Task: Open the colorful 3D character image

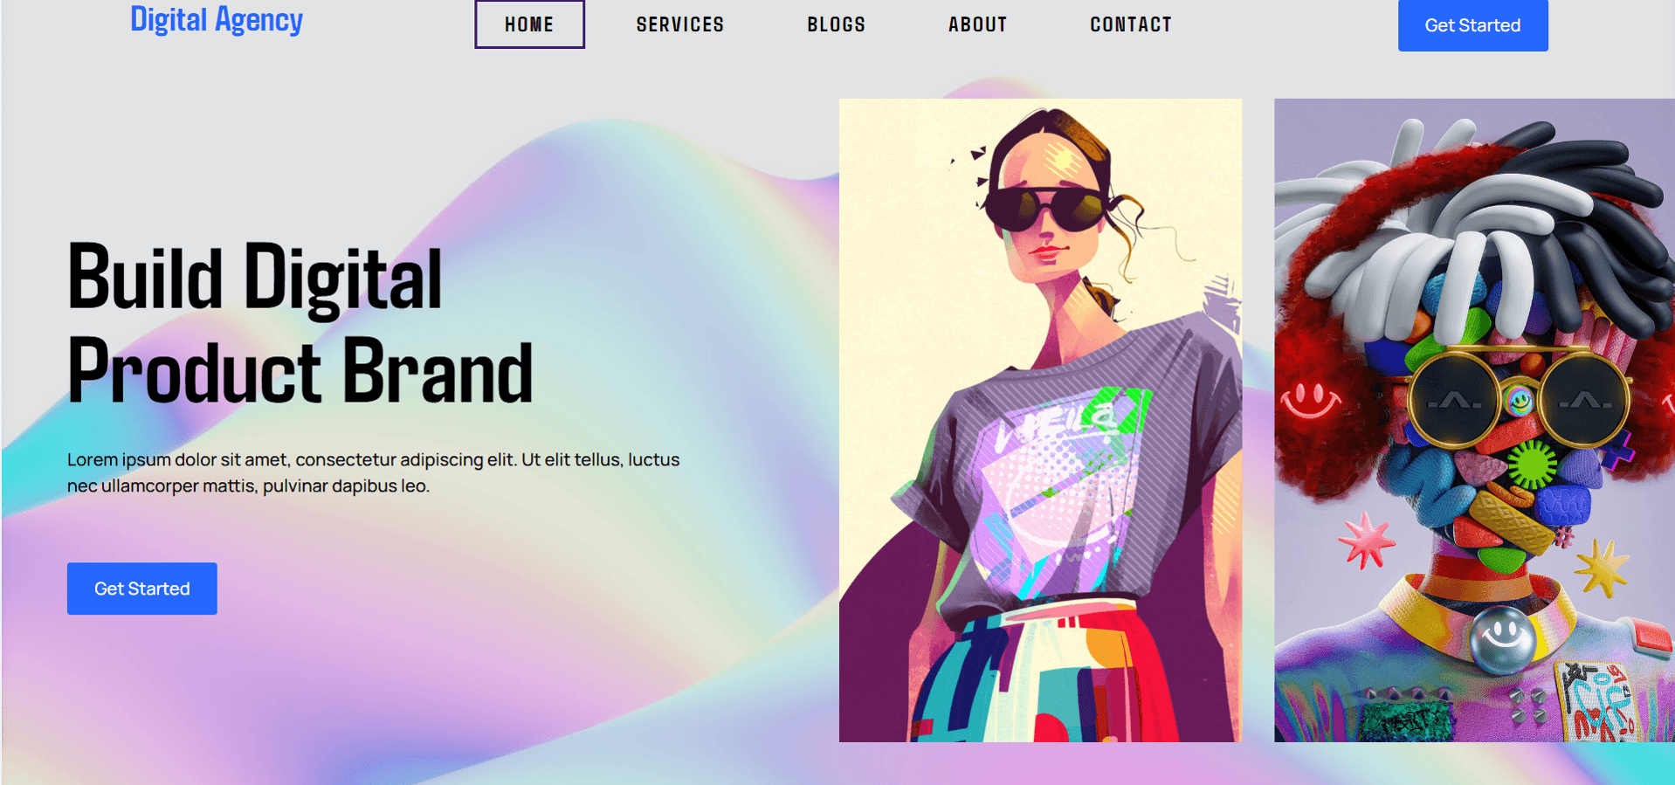Action: click(1474, 420)
